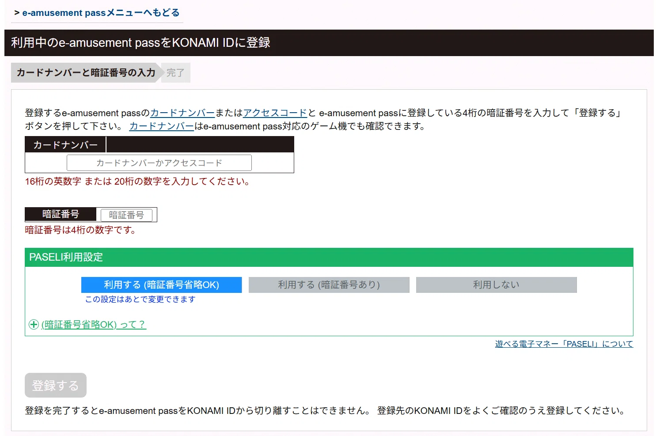Open the カードナンバー link before 'はe-amusement pass対応'
Viewport: 656px width, 436px height.
pyautogui.click(x=162, y=126)
